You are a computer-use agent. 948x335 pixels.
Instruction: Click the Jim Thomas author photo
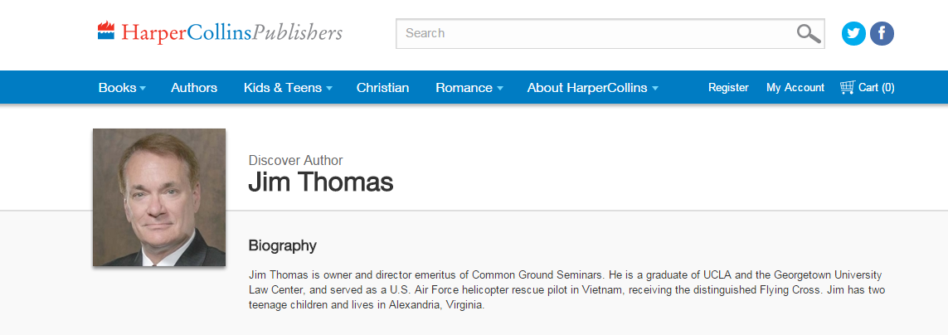(x=159, y=197)
